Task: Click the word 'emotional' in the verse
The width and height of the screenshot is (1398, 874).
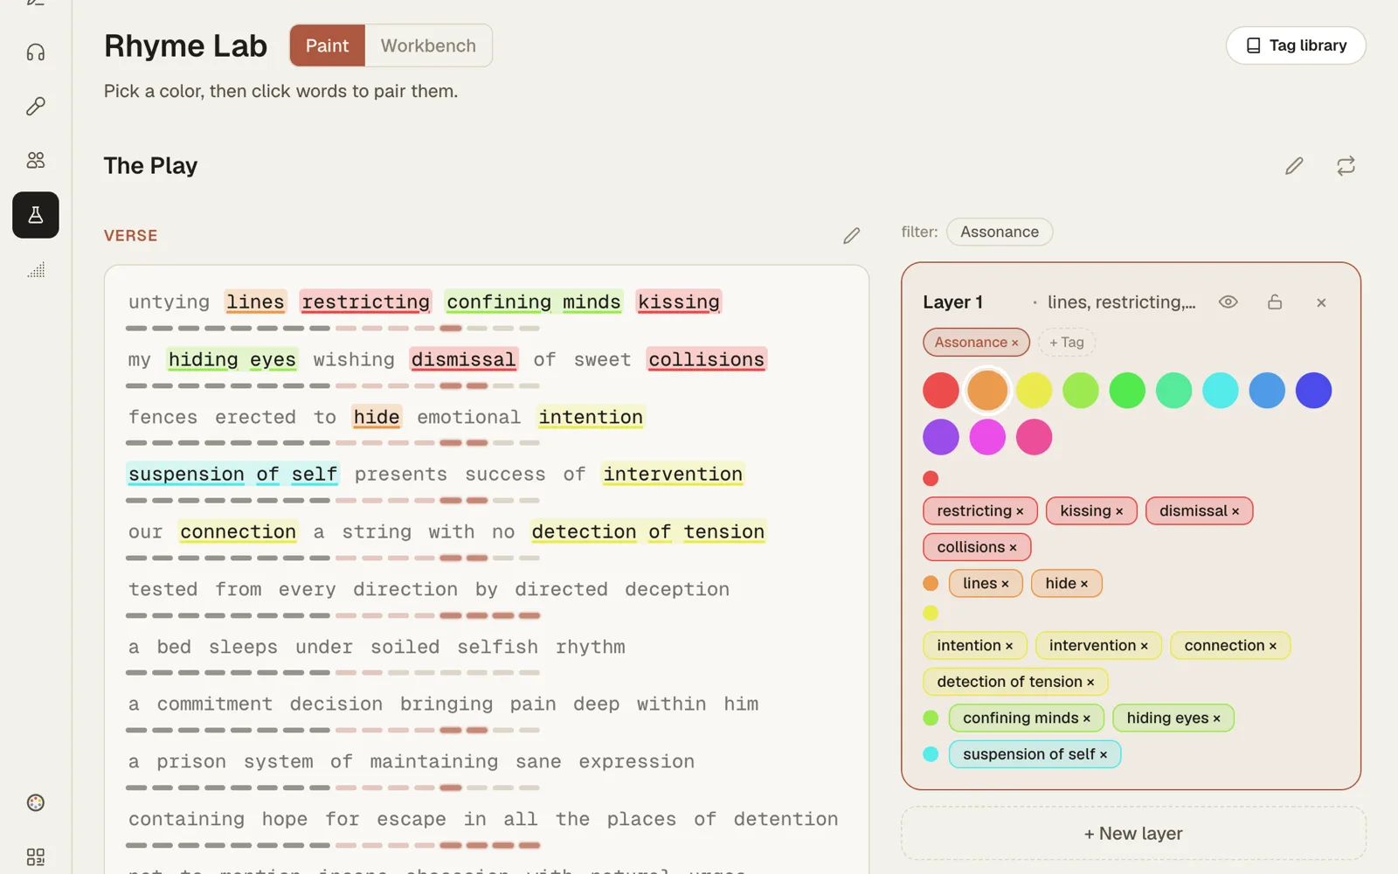Action: tap(468, 418)
